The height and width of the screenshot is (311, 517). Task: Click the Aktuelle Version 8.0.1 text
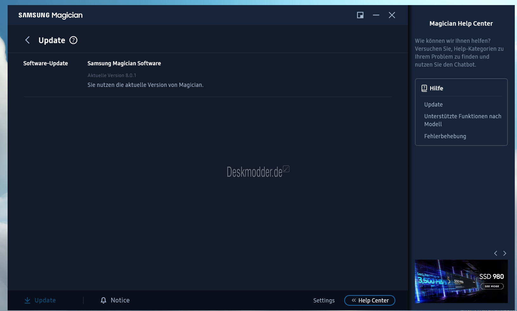112,75
